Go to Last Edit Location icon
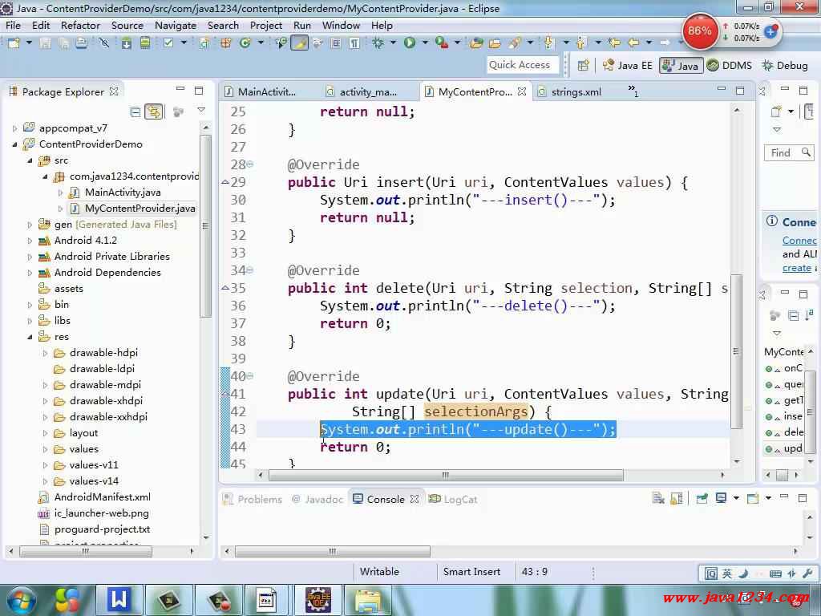821x616 pixels. [x=614, y=43]
